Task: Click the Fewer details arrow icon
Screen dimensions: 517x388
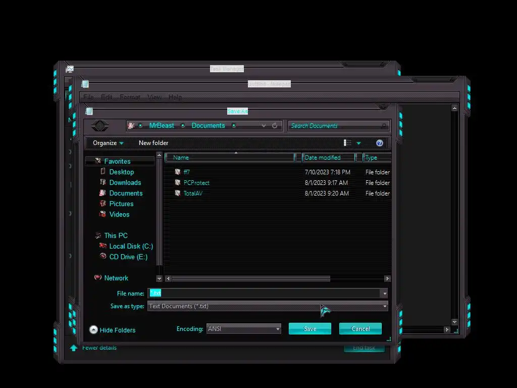Action: coord(74,348)
